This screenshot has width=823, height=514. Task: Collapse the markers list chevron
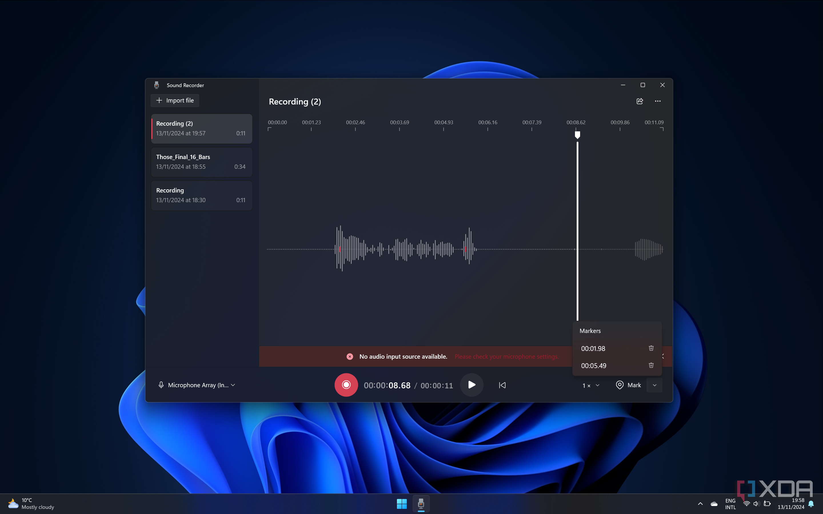click(x=654, y=385)
